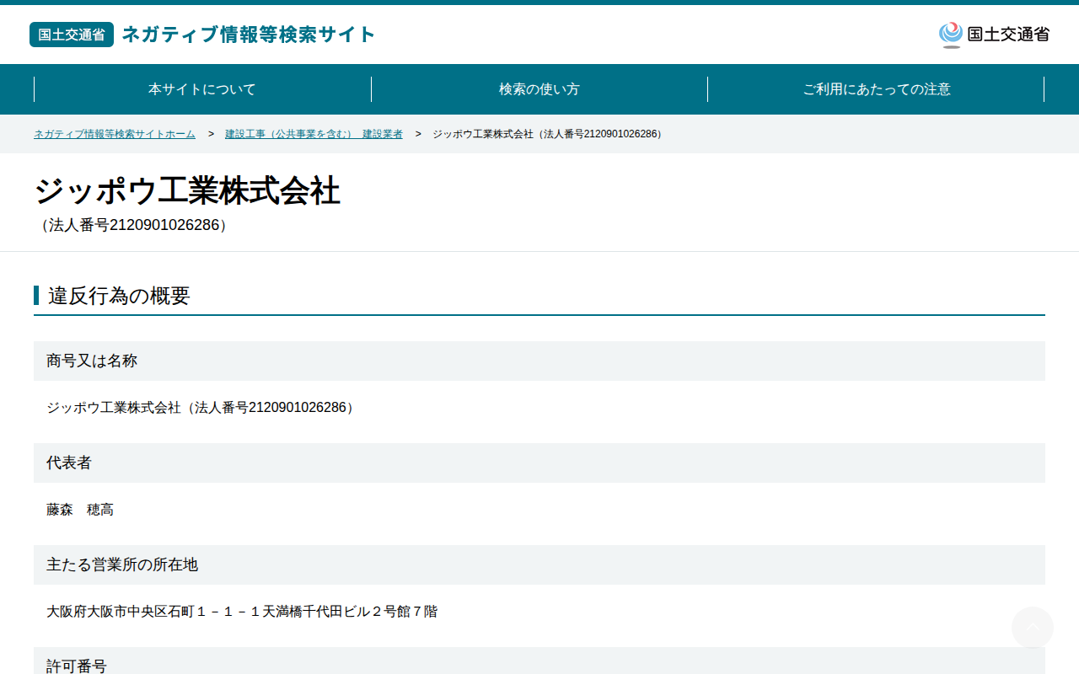This screenshot has height=674, width=1079.
Task: Click the 商号又は名称 field label
Action: tap(92, 361)
